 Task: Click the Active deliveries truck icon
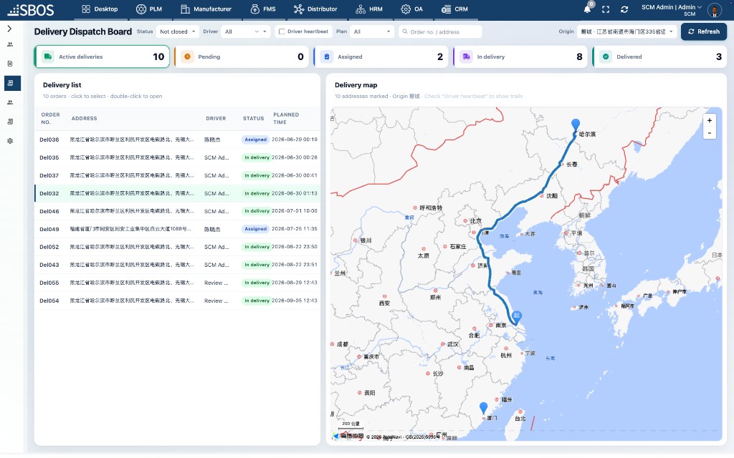point(48,57)
